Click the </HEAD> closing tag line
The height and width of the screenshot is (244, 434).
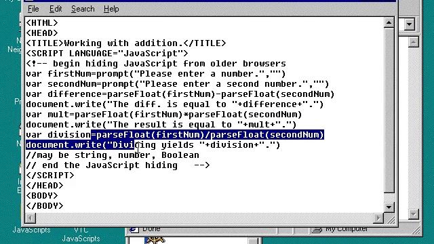(45, 186)
